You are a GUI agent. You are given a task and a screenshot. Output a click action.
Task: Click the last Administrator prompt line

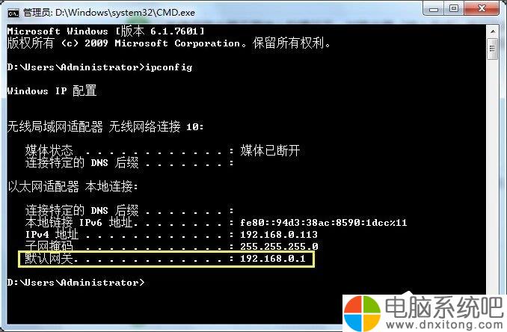click(x=76, y=283)
